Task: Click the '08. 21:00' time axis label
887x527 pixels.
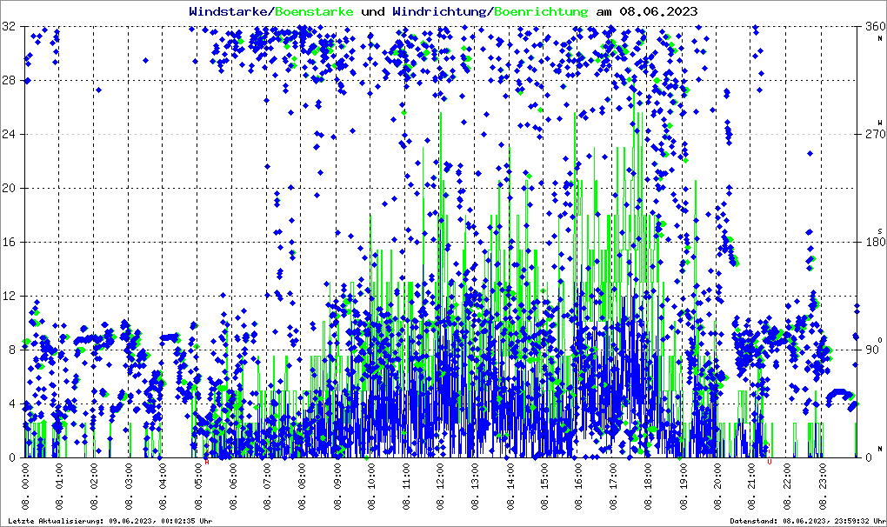Action: click(x=752, y=487)
